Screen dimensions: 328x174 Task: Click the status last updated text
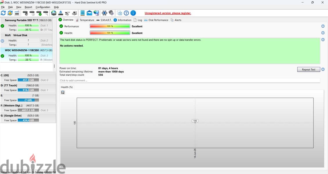click(x=28, y=172)
